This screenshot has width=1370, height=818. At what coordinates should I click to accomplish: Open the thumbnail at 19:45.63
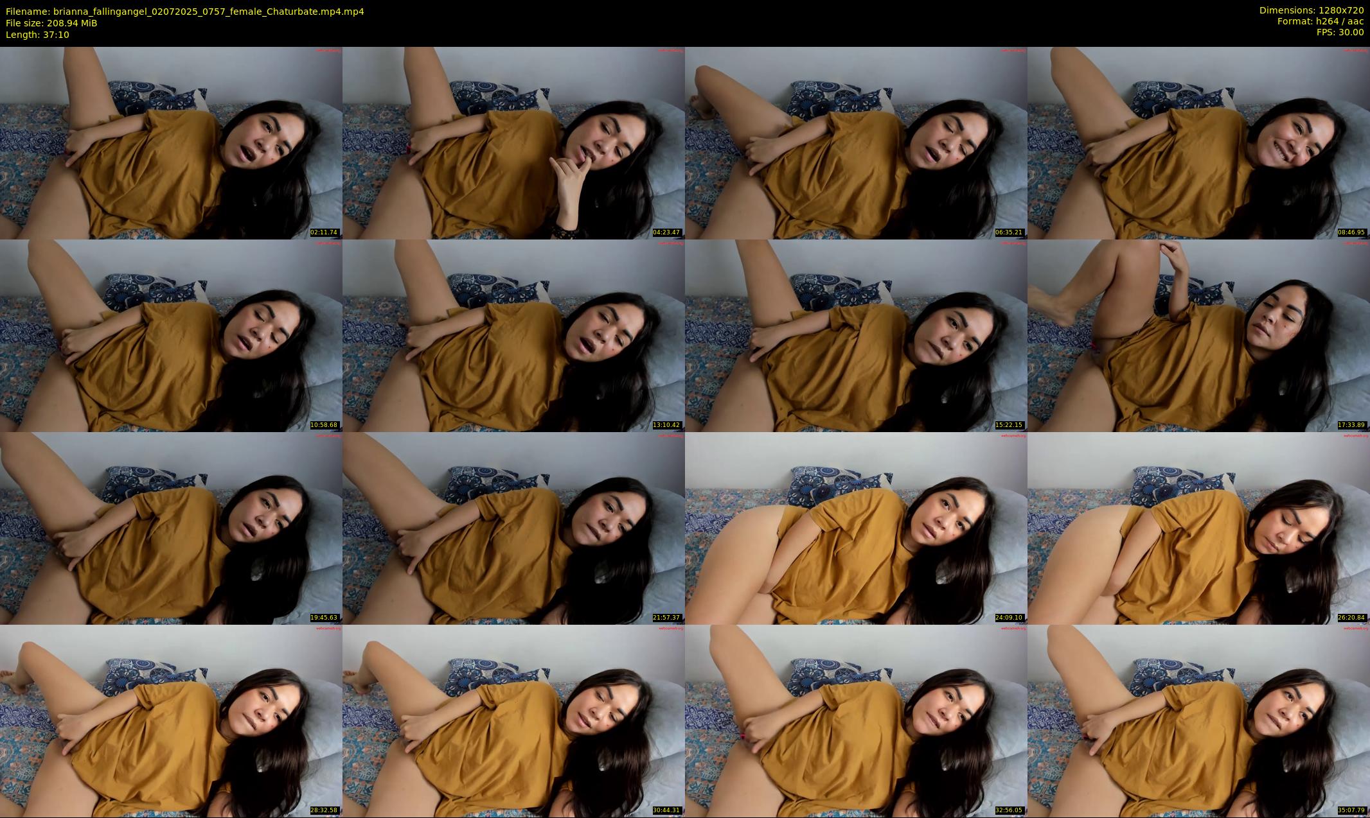pyautogui.click(x=171, y=528)
